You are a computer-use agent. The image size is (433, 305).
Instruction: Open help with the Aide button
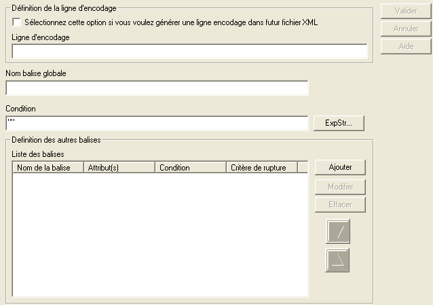coord(406,46)
